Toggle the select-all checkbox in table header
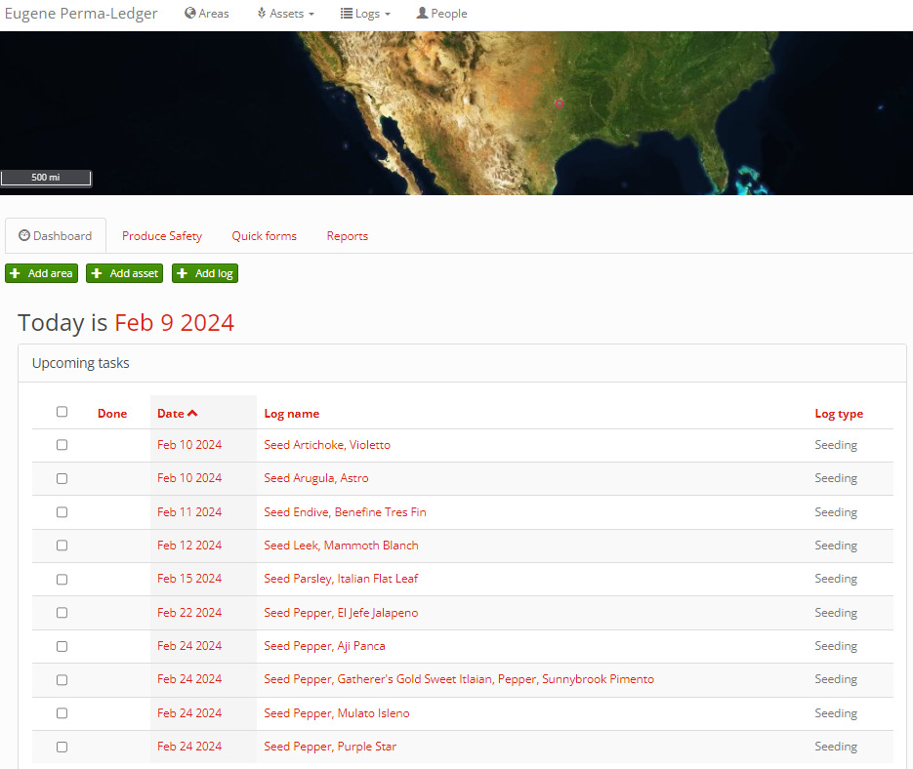 coord(62,412)
